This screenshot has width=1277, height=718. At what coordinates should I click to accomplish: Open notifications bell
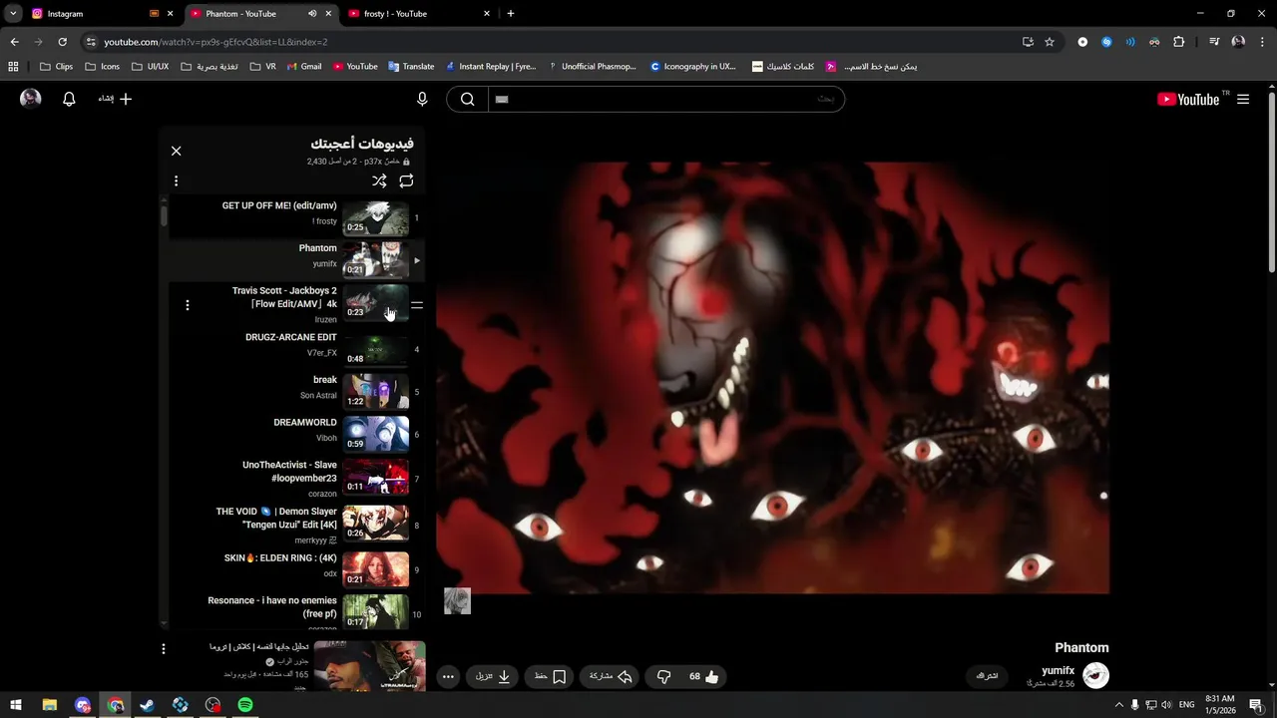(x=69, y=99)
